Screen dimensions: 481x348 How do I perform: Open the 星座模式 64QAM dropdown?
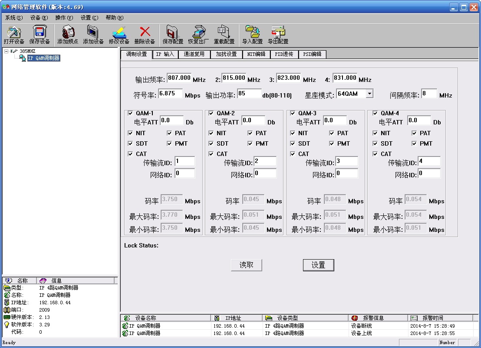(369, 94)
